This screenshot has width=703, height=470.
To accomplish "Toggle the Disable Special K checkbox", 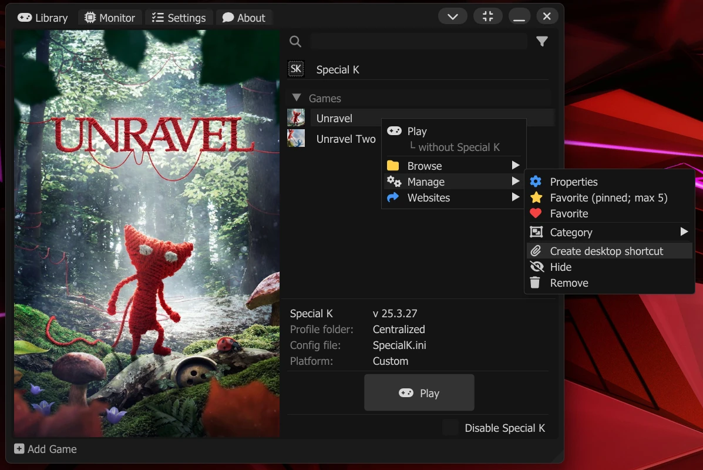I will click(450, 427).
